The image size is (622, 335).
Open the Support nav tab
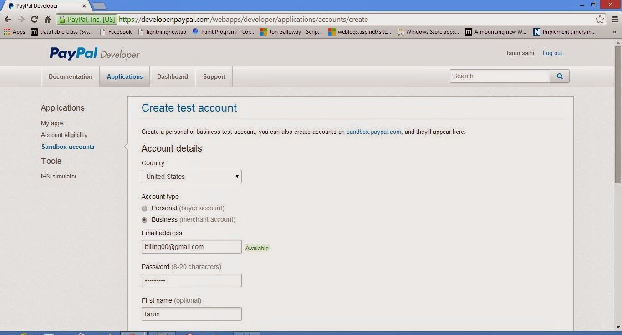tap(214, 76)
